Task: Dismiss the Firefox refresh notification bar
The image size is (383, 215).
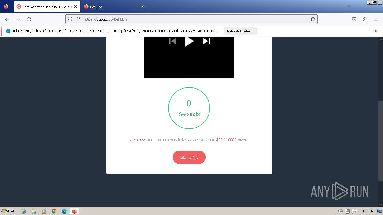Action: tap(376, 31)
